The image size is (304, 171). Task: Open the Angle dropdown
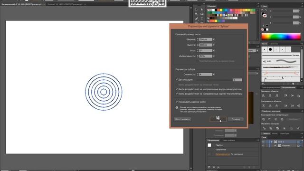pyautogui.click(x=214, y=51)
